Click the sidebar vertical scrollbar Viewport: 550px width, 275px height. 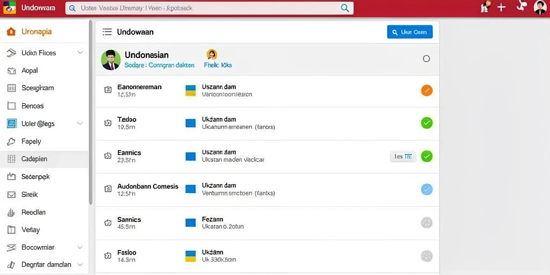(90, 112)
